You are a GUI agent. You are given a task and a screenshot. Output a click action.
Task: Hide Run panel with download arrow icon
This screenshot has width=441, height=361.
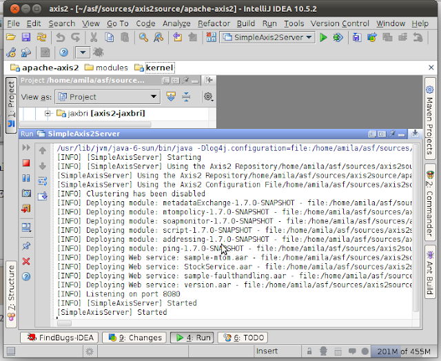coord(415,134)
